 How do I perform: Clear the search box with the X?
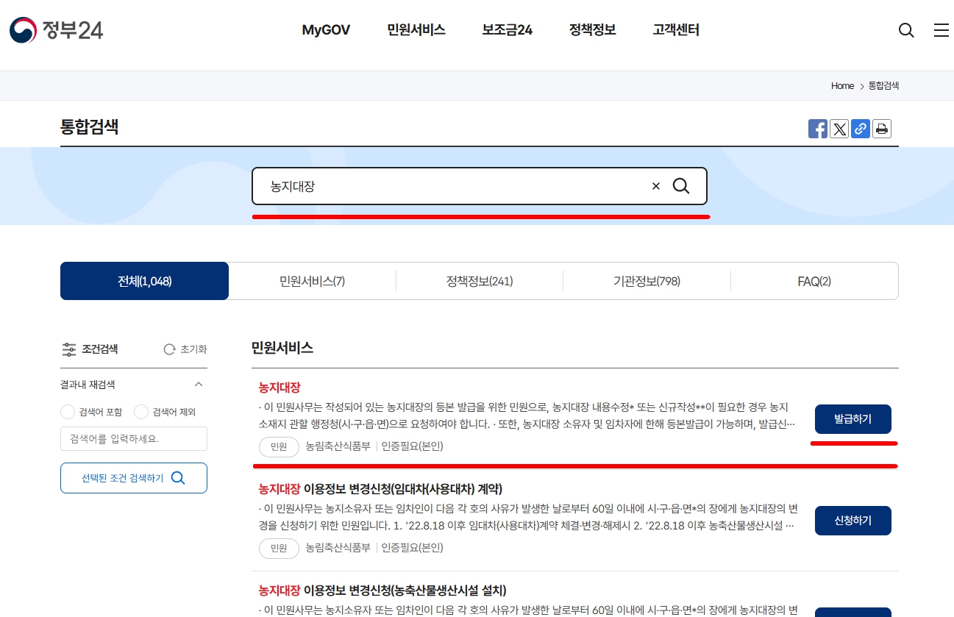(656, 186)
